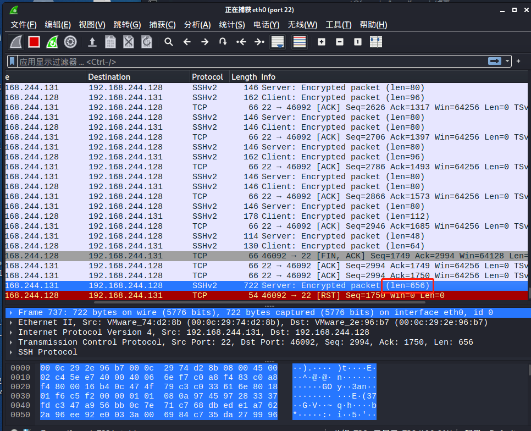The image size is (531, 431).
Task: Open the display filter history dropdown
Action: coord(507,62)
